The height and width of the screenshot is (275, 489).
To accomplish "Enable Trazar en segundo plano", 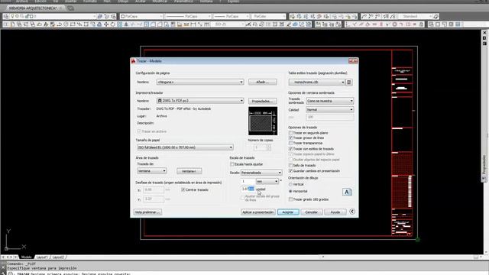I will tap(290, 133).
